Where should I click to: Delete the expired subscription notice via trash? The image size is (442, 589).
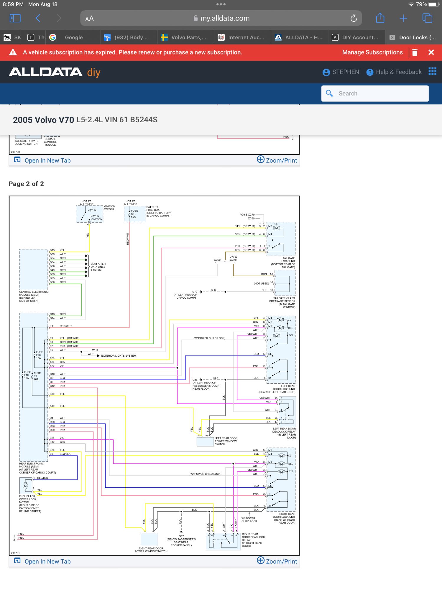[x=415, y=52]
